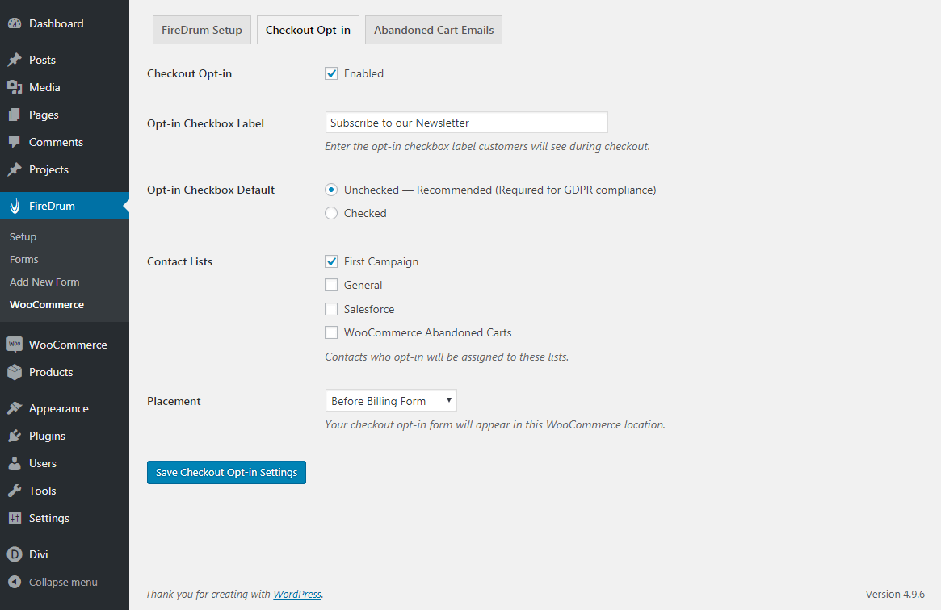Enable WooCommerce Abandoned Carts list checkbox
This screenshot has width=941, height=610.
(331, 332)
